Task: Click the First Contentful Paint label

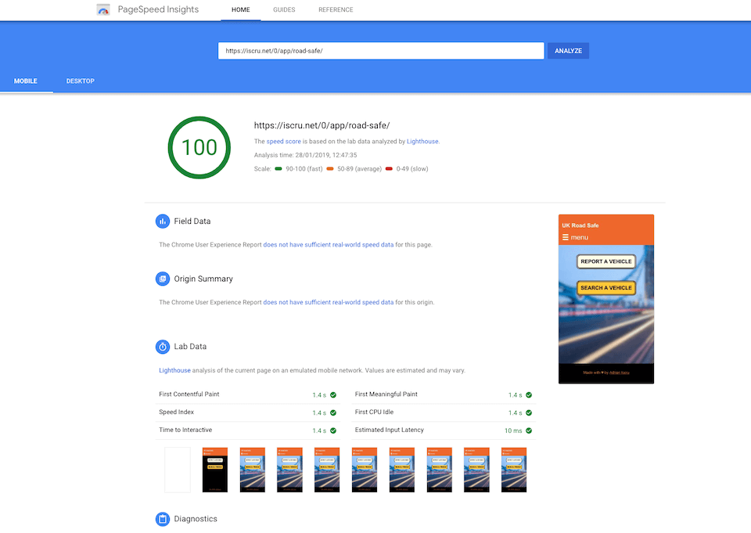Action: pyautogui.click(x=189, y=394)
